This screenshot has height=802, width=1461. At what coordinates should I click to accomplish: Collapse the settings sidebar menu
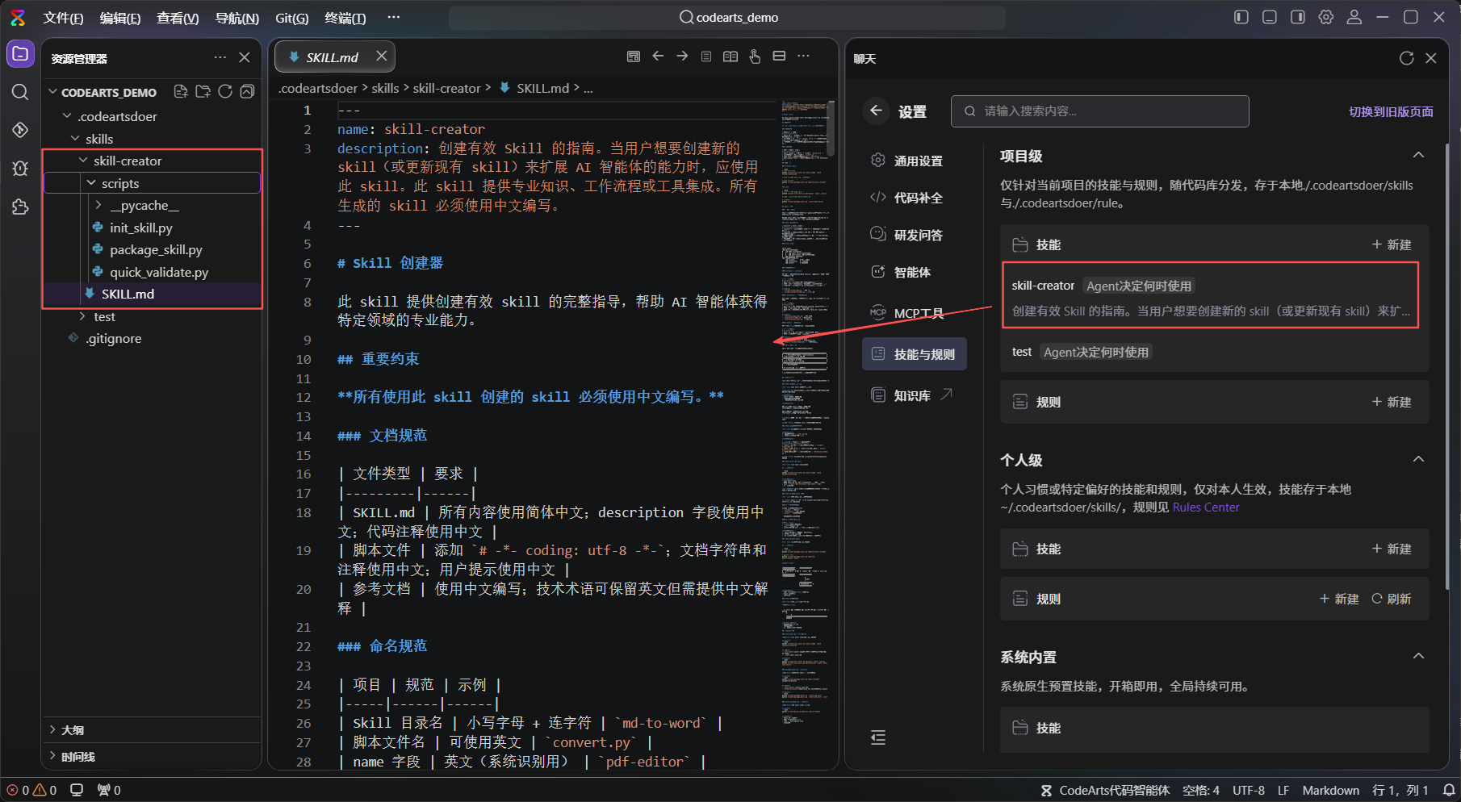878,737
